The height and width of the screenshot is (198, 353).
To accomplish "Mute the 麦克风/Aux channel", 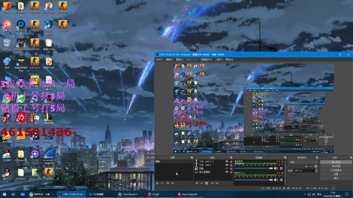I will (x=276, y=180).
